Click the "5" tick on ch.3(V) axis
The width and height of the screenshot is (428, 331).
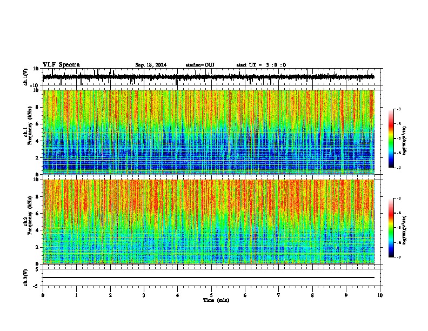(x=37, y=269)
